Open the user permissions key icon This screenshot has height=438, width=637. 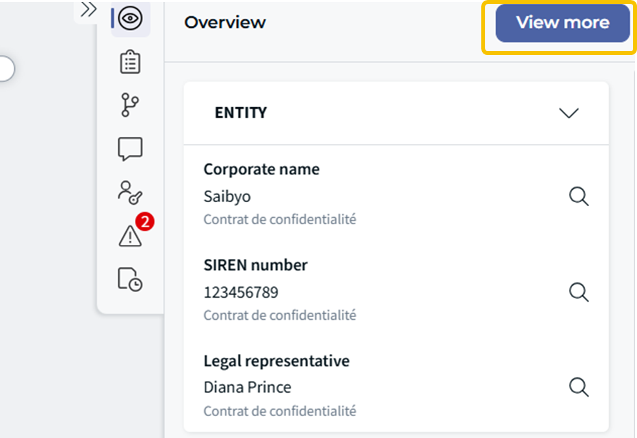(131, 193)
